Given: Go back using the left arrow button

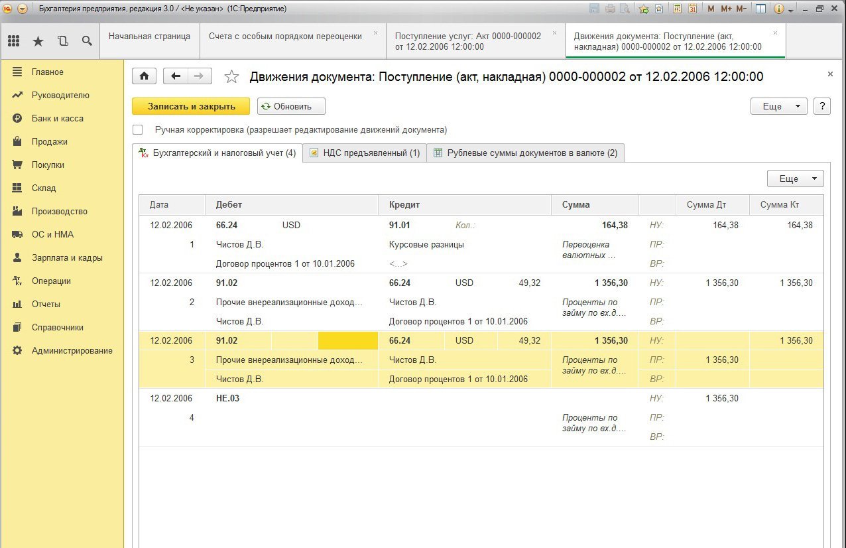Looking at the screenshot, I should pyautogui.click(x=176, y=76).
